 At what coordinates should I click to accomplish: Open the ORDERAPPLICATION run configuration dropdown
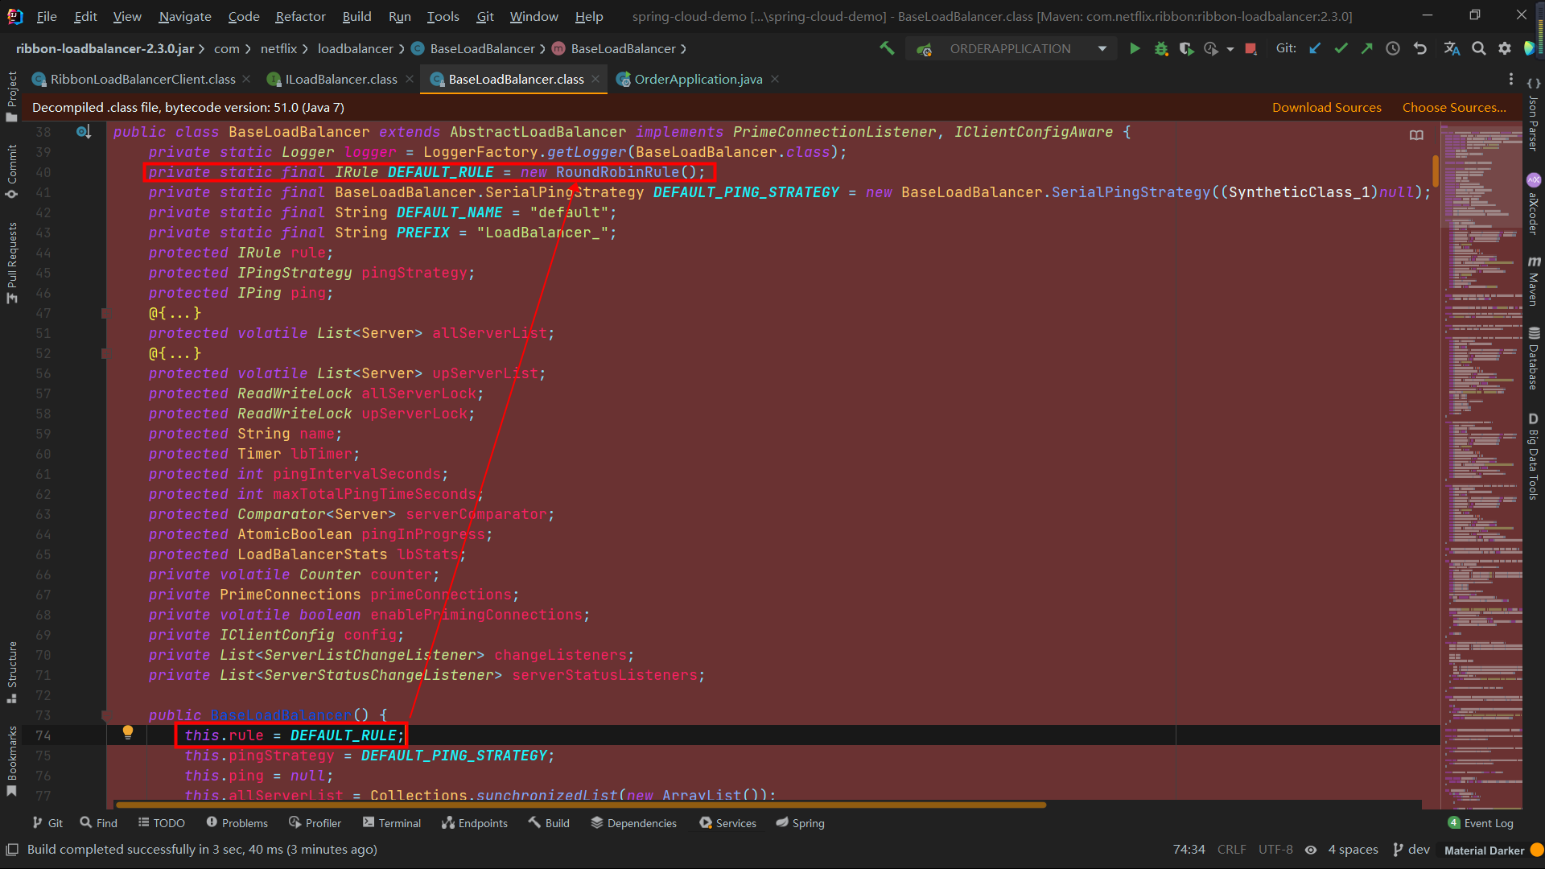(1102, 49)
